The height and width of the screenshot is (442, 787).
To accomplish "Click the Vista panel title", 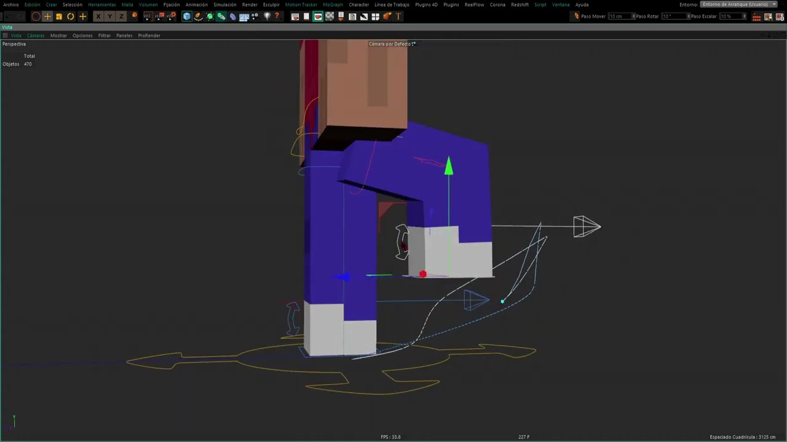I will tap(7, 27).
